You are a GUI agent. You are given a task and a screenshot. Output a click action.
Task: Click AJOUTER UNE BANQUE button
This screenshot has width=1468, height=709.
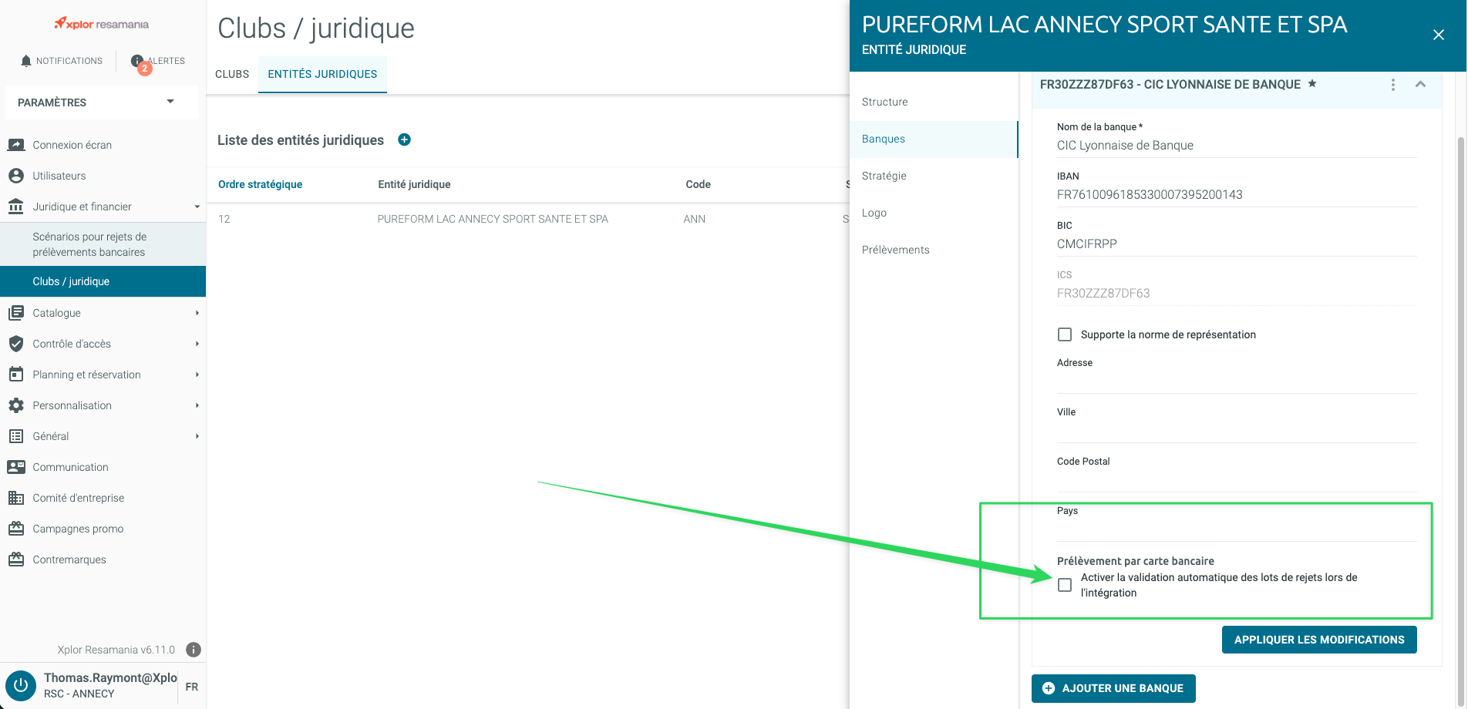pyautogui.click(x=1113, y=688)
